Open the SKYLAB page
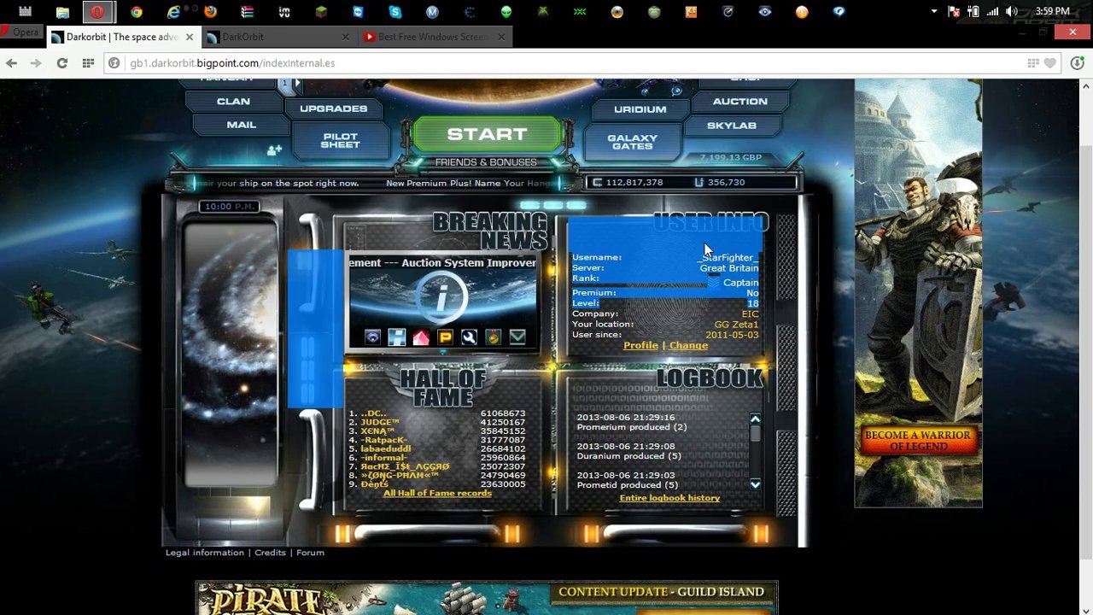This screenshot has width=1093, height=615. pyautogui.click(x=731, y=126)
